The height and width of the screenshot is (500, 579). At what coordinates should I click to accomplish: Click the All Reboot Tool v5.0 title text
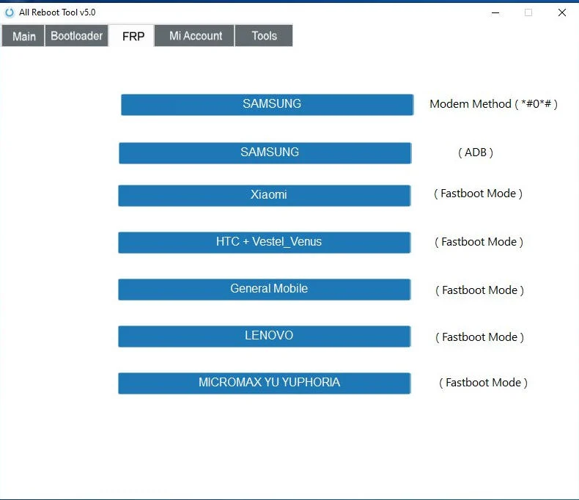coord(57,12)
